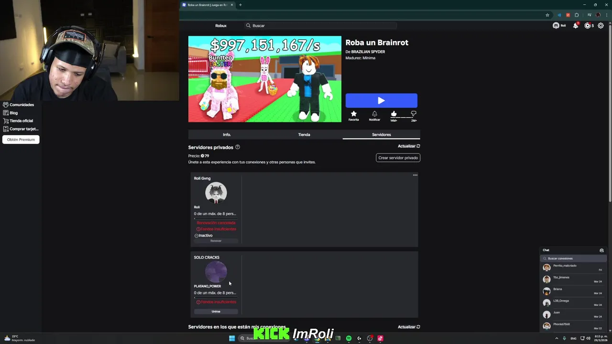This screenshot has width=612, height=344.
Task: Click PLATANO_POWER avatar in SOLO CRACKS server
Action: pos(216,272)
